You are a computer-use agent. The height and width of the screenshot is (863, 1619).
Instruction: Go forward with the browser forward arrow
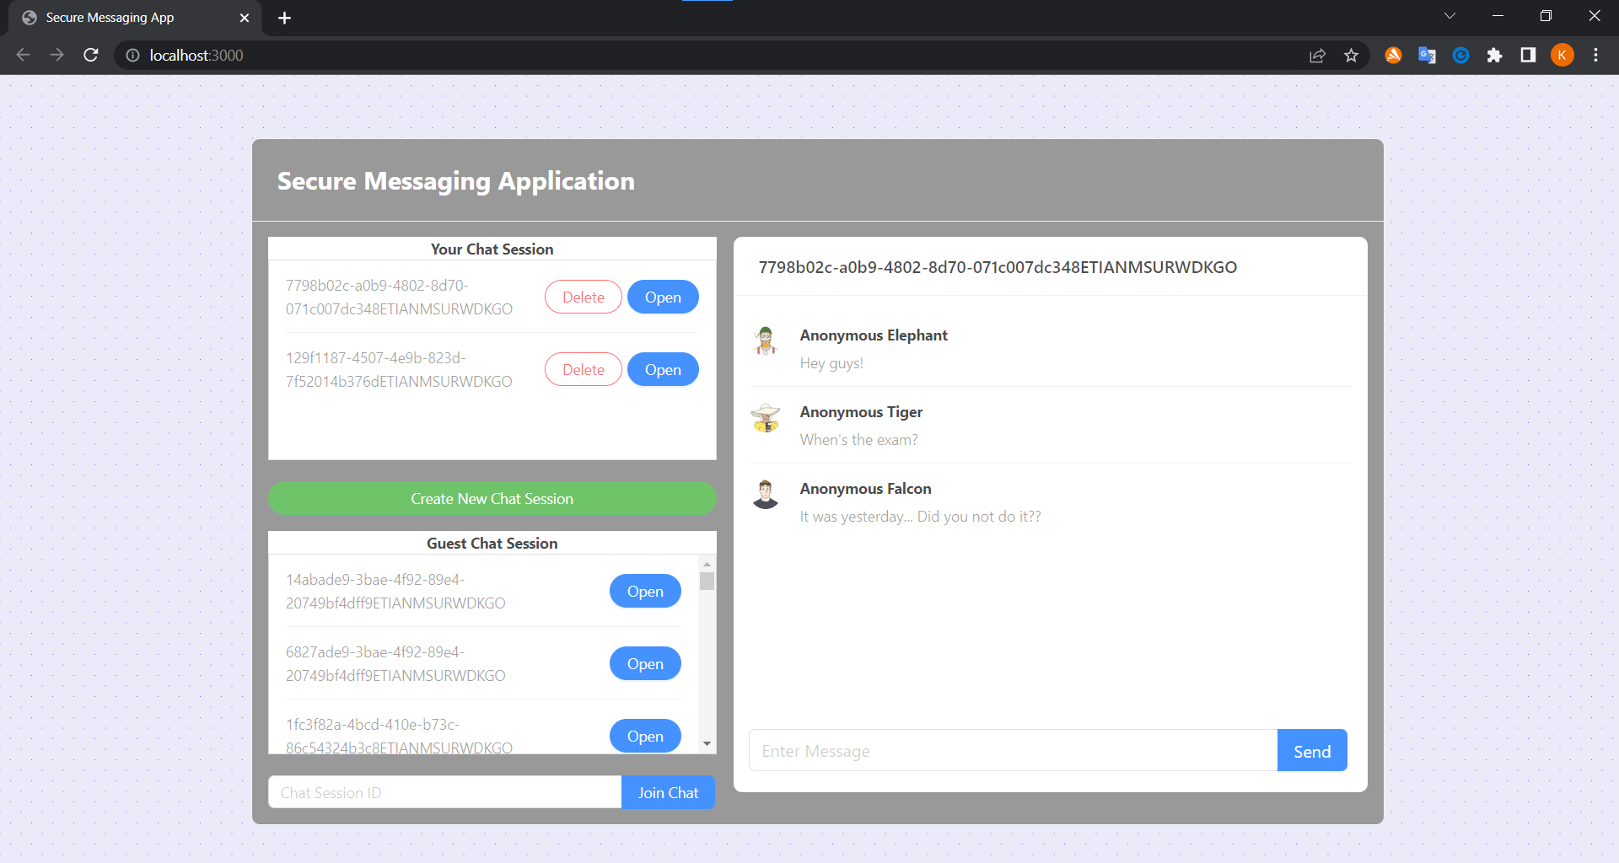click(56, 55)
